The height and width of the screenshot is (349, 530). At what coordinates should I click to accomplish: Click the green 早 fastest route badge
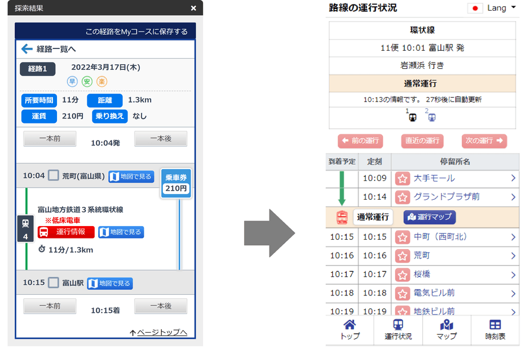(x=72, y=81)
